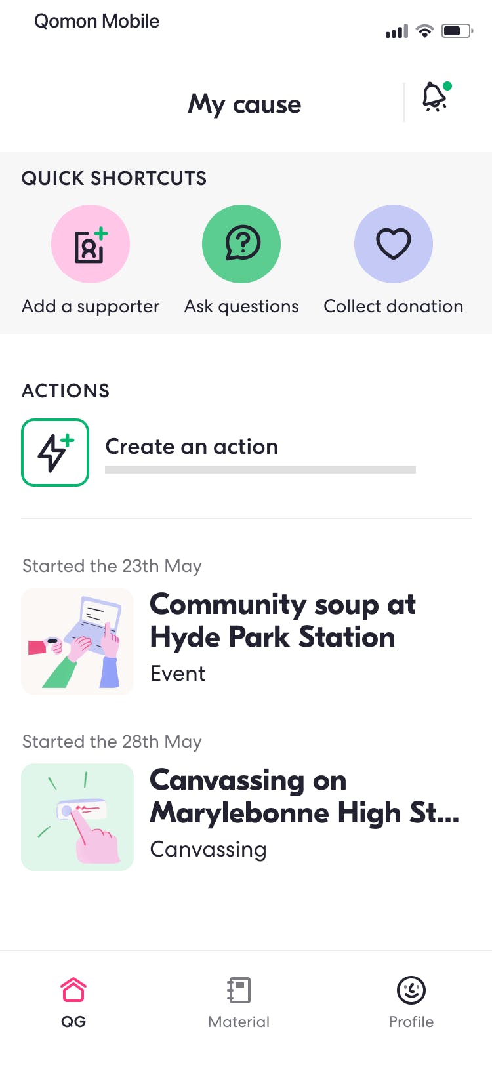Tap the lightning Create an action icon
492x1069 pixels.
tap(55, 453)
